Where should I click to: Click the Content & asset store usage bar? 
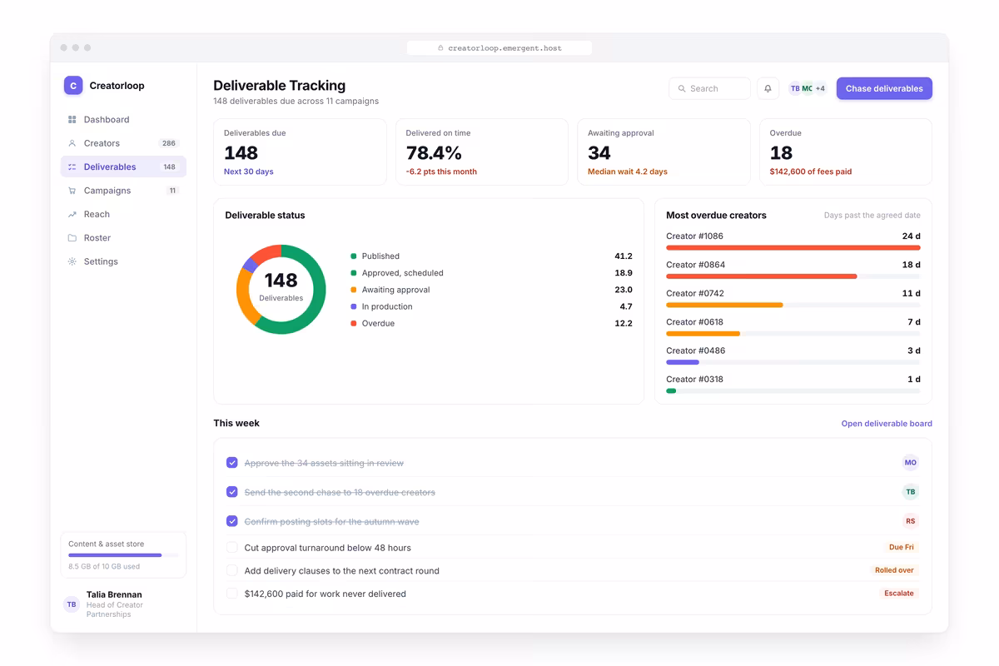coord(123,555)
